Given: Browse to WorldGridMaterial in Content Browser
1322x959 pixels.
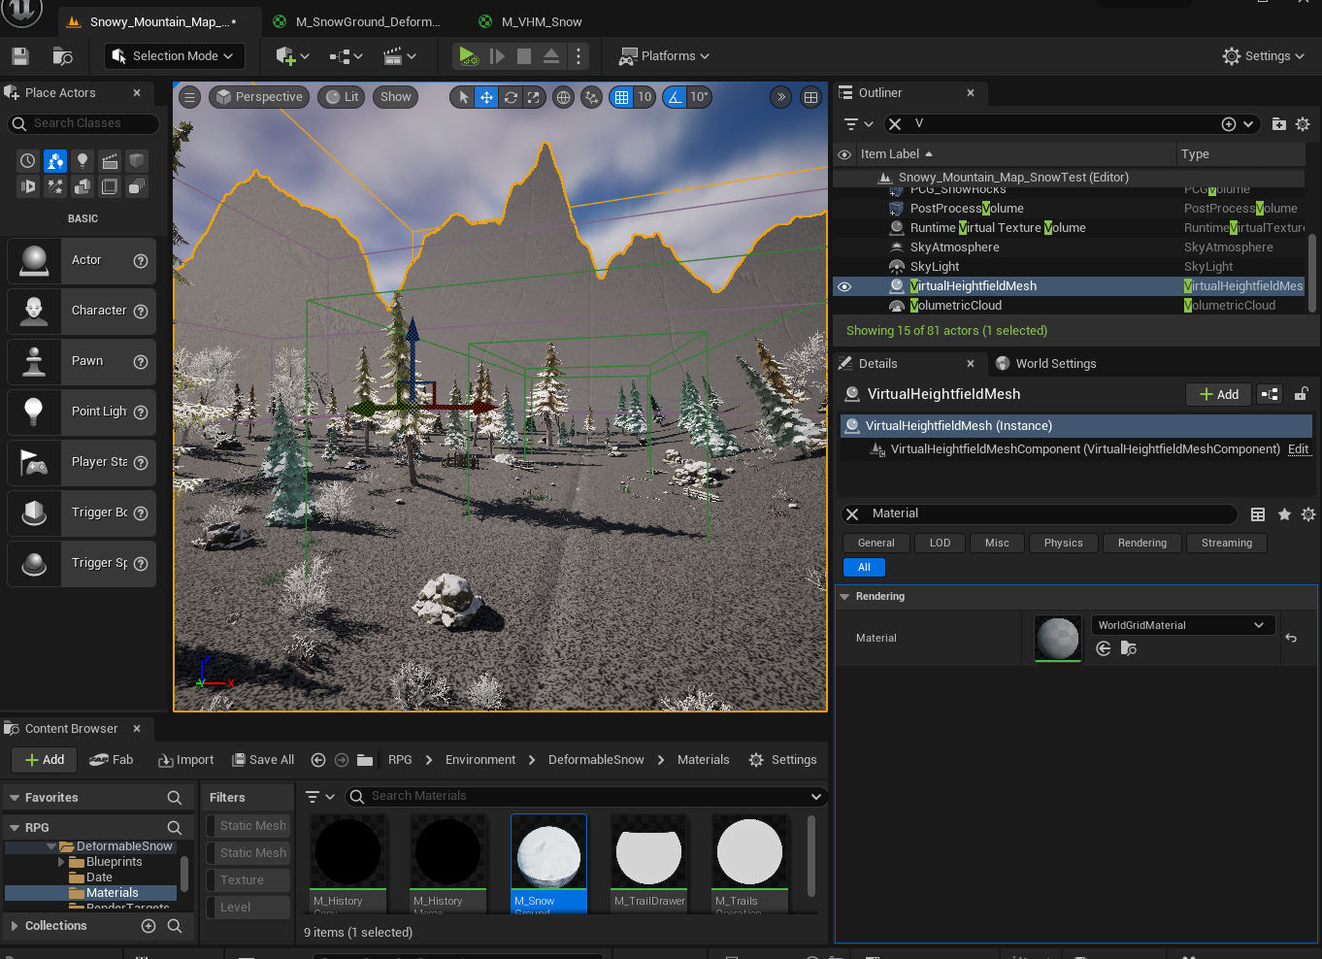Looking at the screenshot, I should point(1128,648).
